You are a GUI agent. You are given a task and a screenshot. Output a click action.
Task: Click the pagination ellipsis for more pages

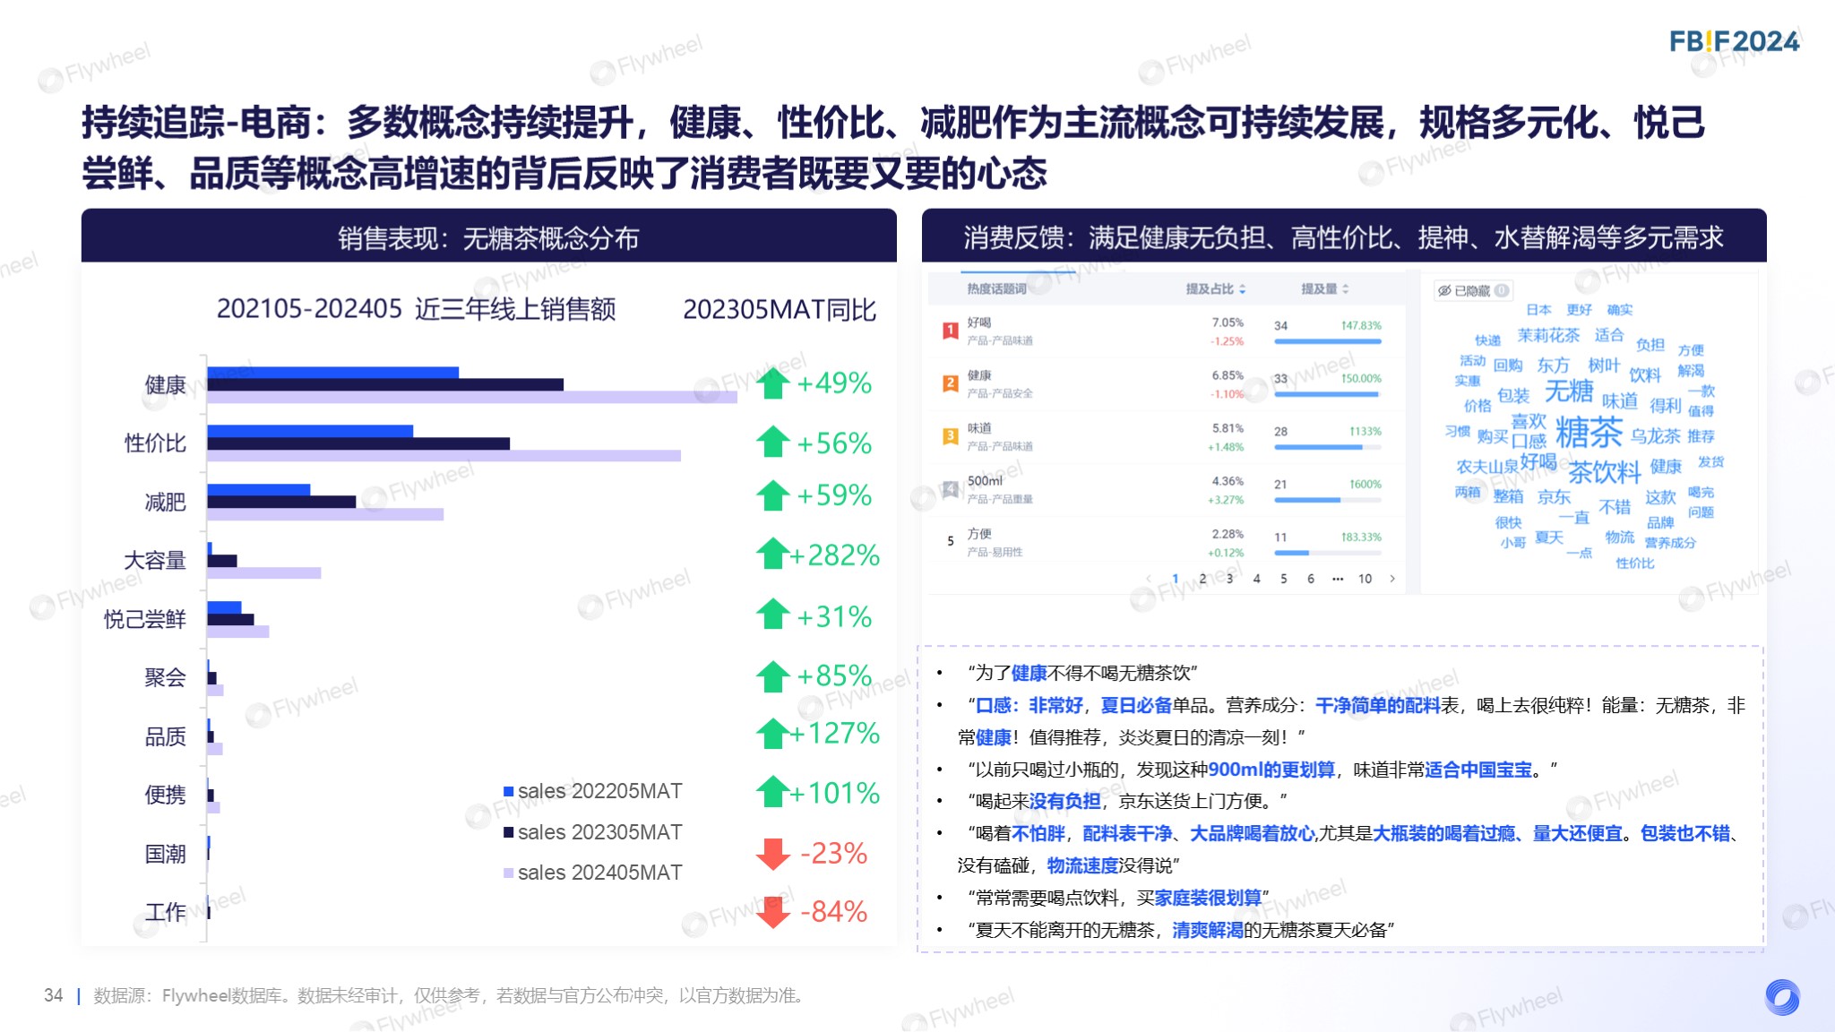[x=1338, y=579]
